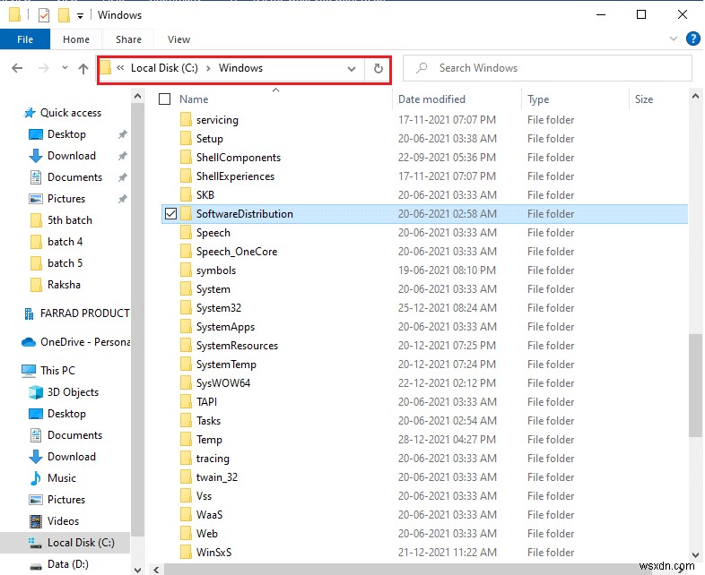Tick the select-all checkbox in header

[x=164, y=99]
